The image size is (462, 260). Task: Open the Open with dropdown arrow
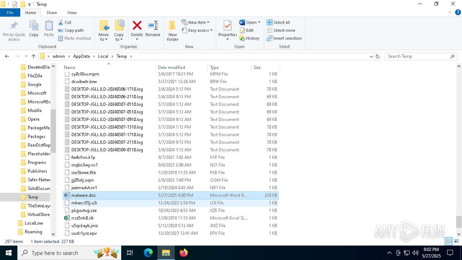259,22
